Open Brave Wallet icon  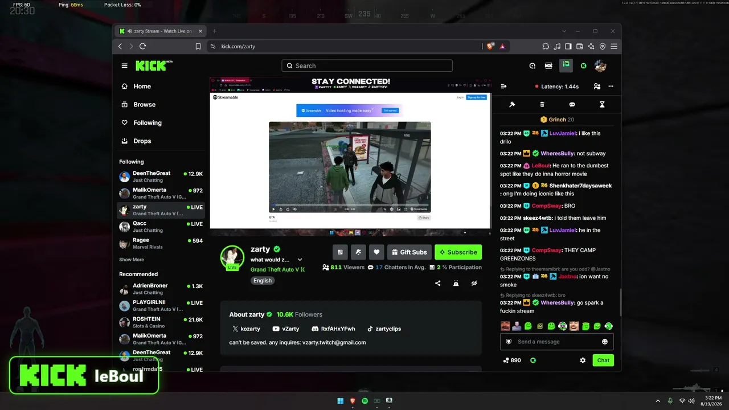pyautogui.click(x=580, y=46)
